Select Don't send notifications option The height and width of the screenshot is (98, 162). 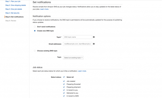pos(35,27)
